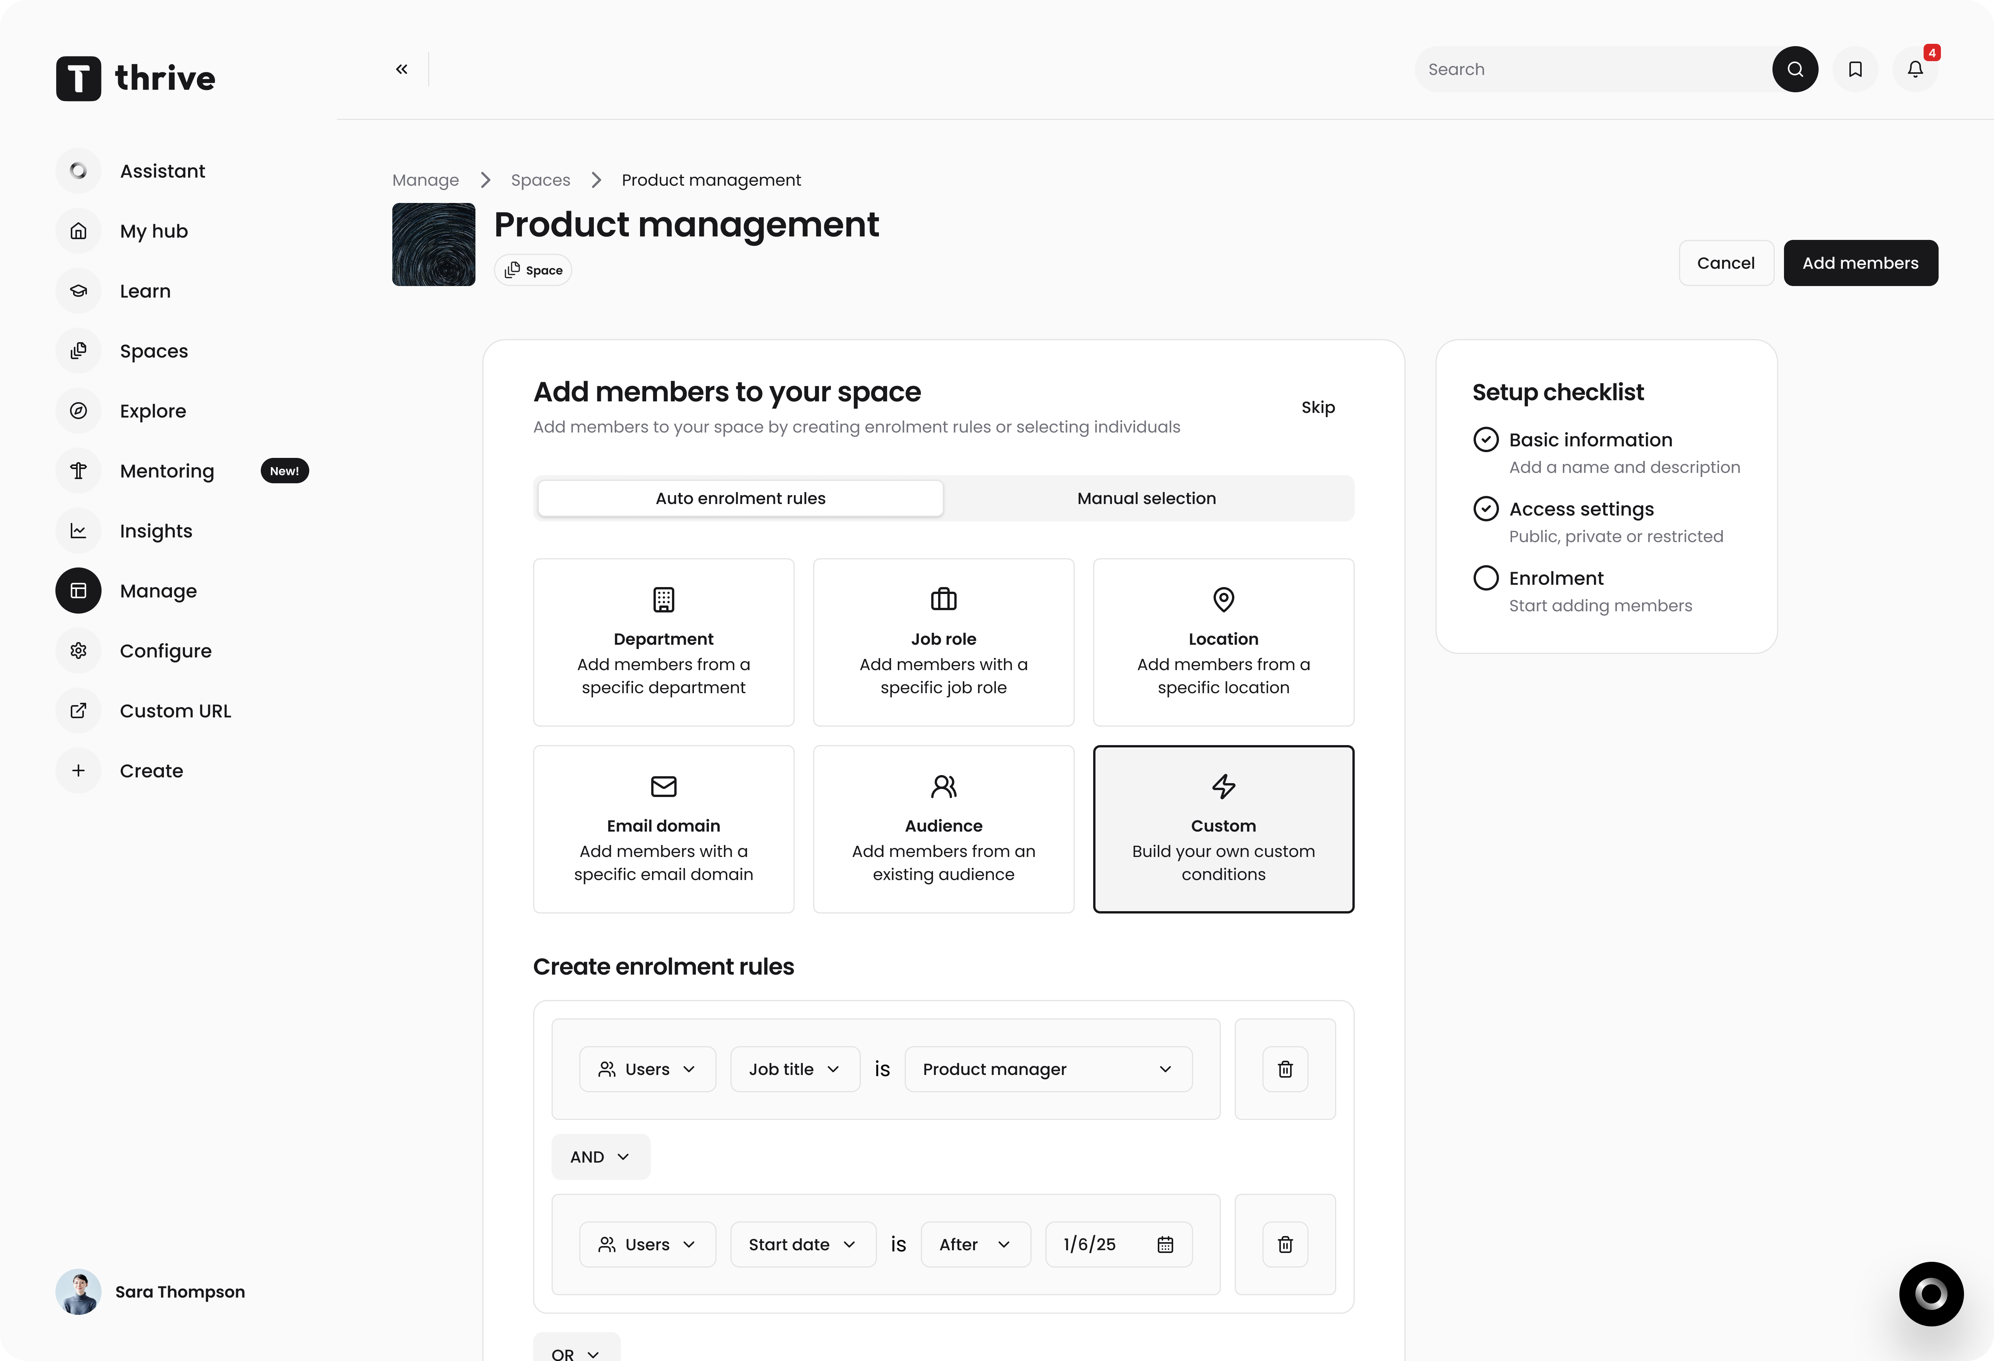Open calendar picker in date field
1994x1361 pixels.
tap(1164, 1245)
